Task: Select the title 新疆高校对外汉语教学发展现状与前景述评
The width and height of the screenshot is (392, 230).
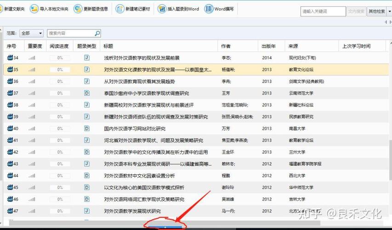Action: pyautogui.click(x=149, y=105)
